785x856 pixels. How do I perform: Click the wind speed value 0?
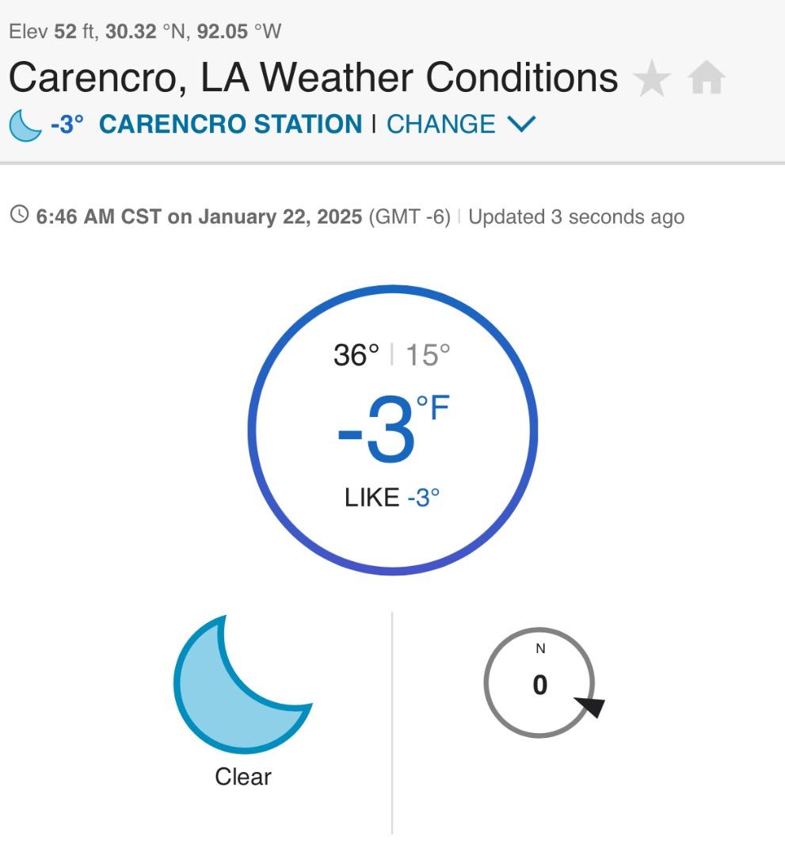[x=540, y=686]
